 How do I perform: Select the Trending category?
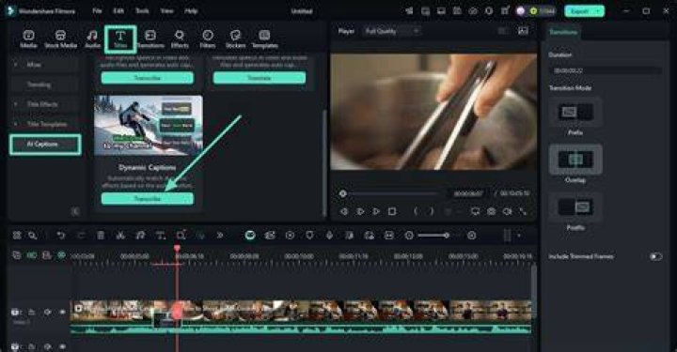pyautogui.click(x=45, y=84)
